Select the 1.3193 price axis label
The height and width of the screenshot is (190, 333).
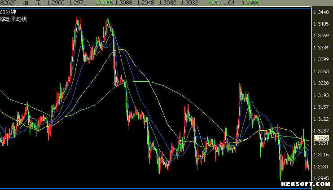pos(321,95)
